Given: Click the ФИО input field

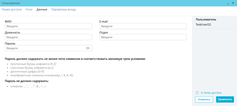Looking at the screenshot, I should click(48, 26).
